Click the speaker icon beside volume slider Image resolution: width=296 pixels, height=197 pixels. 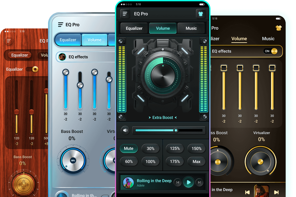coord(125,130)
